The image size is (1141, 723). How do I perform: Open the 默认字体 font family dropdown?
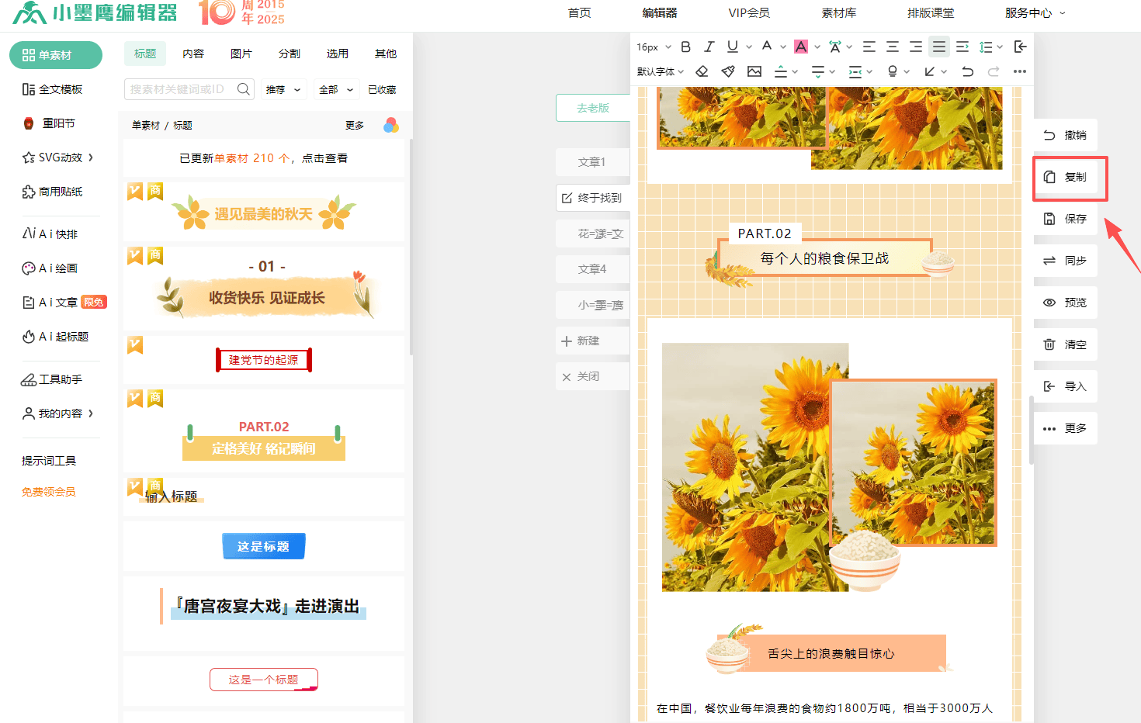click(660, 71)
